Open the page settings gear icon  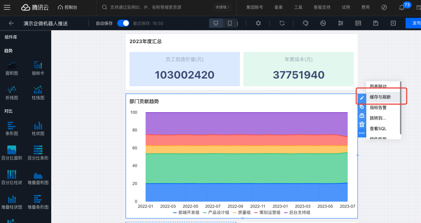coord(258,23)
